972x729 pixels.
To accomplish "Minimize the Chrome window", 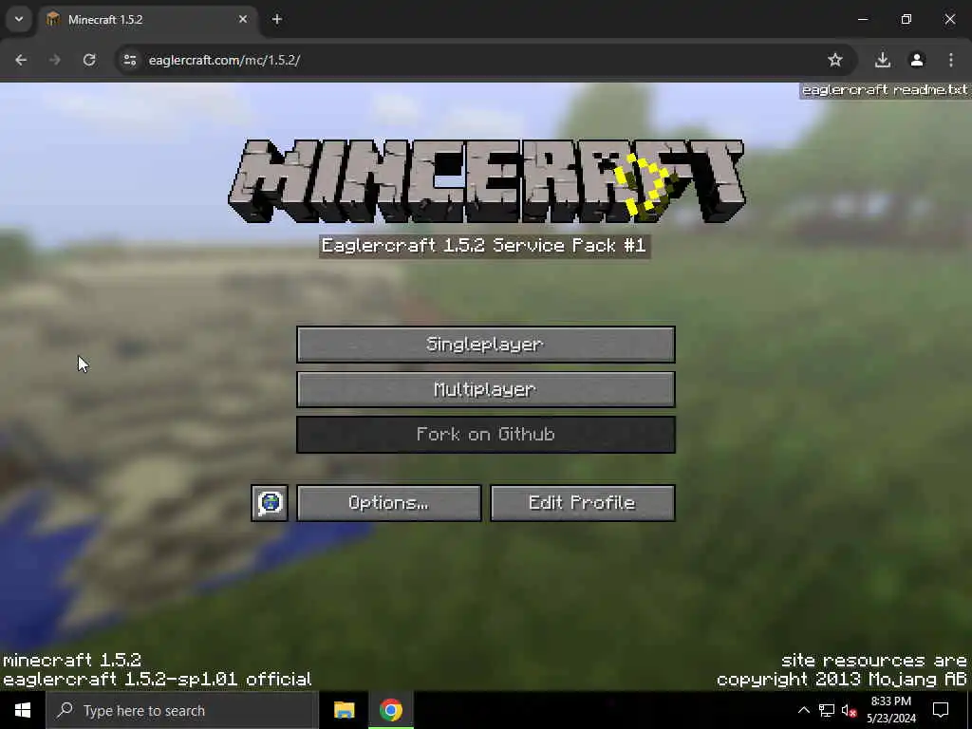I will 863,20.
